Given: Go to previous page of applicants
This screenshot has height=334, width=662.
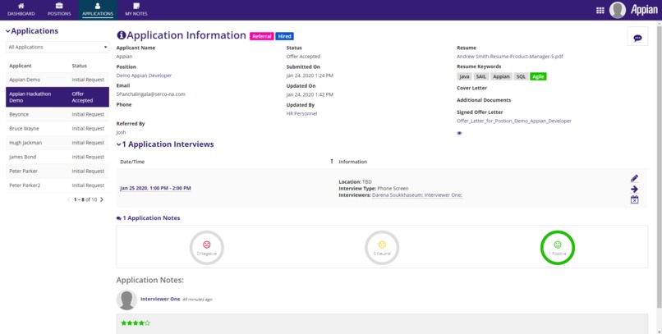Looking at the screenshot, I should pyautogui.click(x=69, y=199).
